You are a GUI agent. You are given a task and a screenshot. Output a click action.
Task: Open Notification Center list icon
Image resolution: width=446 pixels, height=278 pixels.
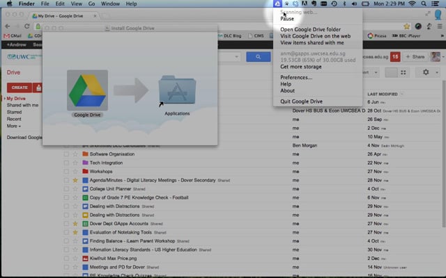pos(435,3)
